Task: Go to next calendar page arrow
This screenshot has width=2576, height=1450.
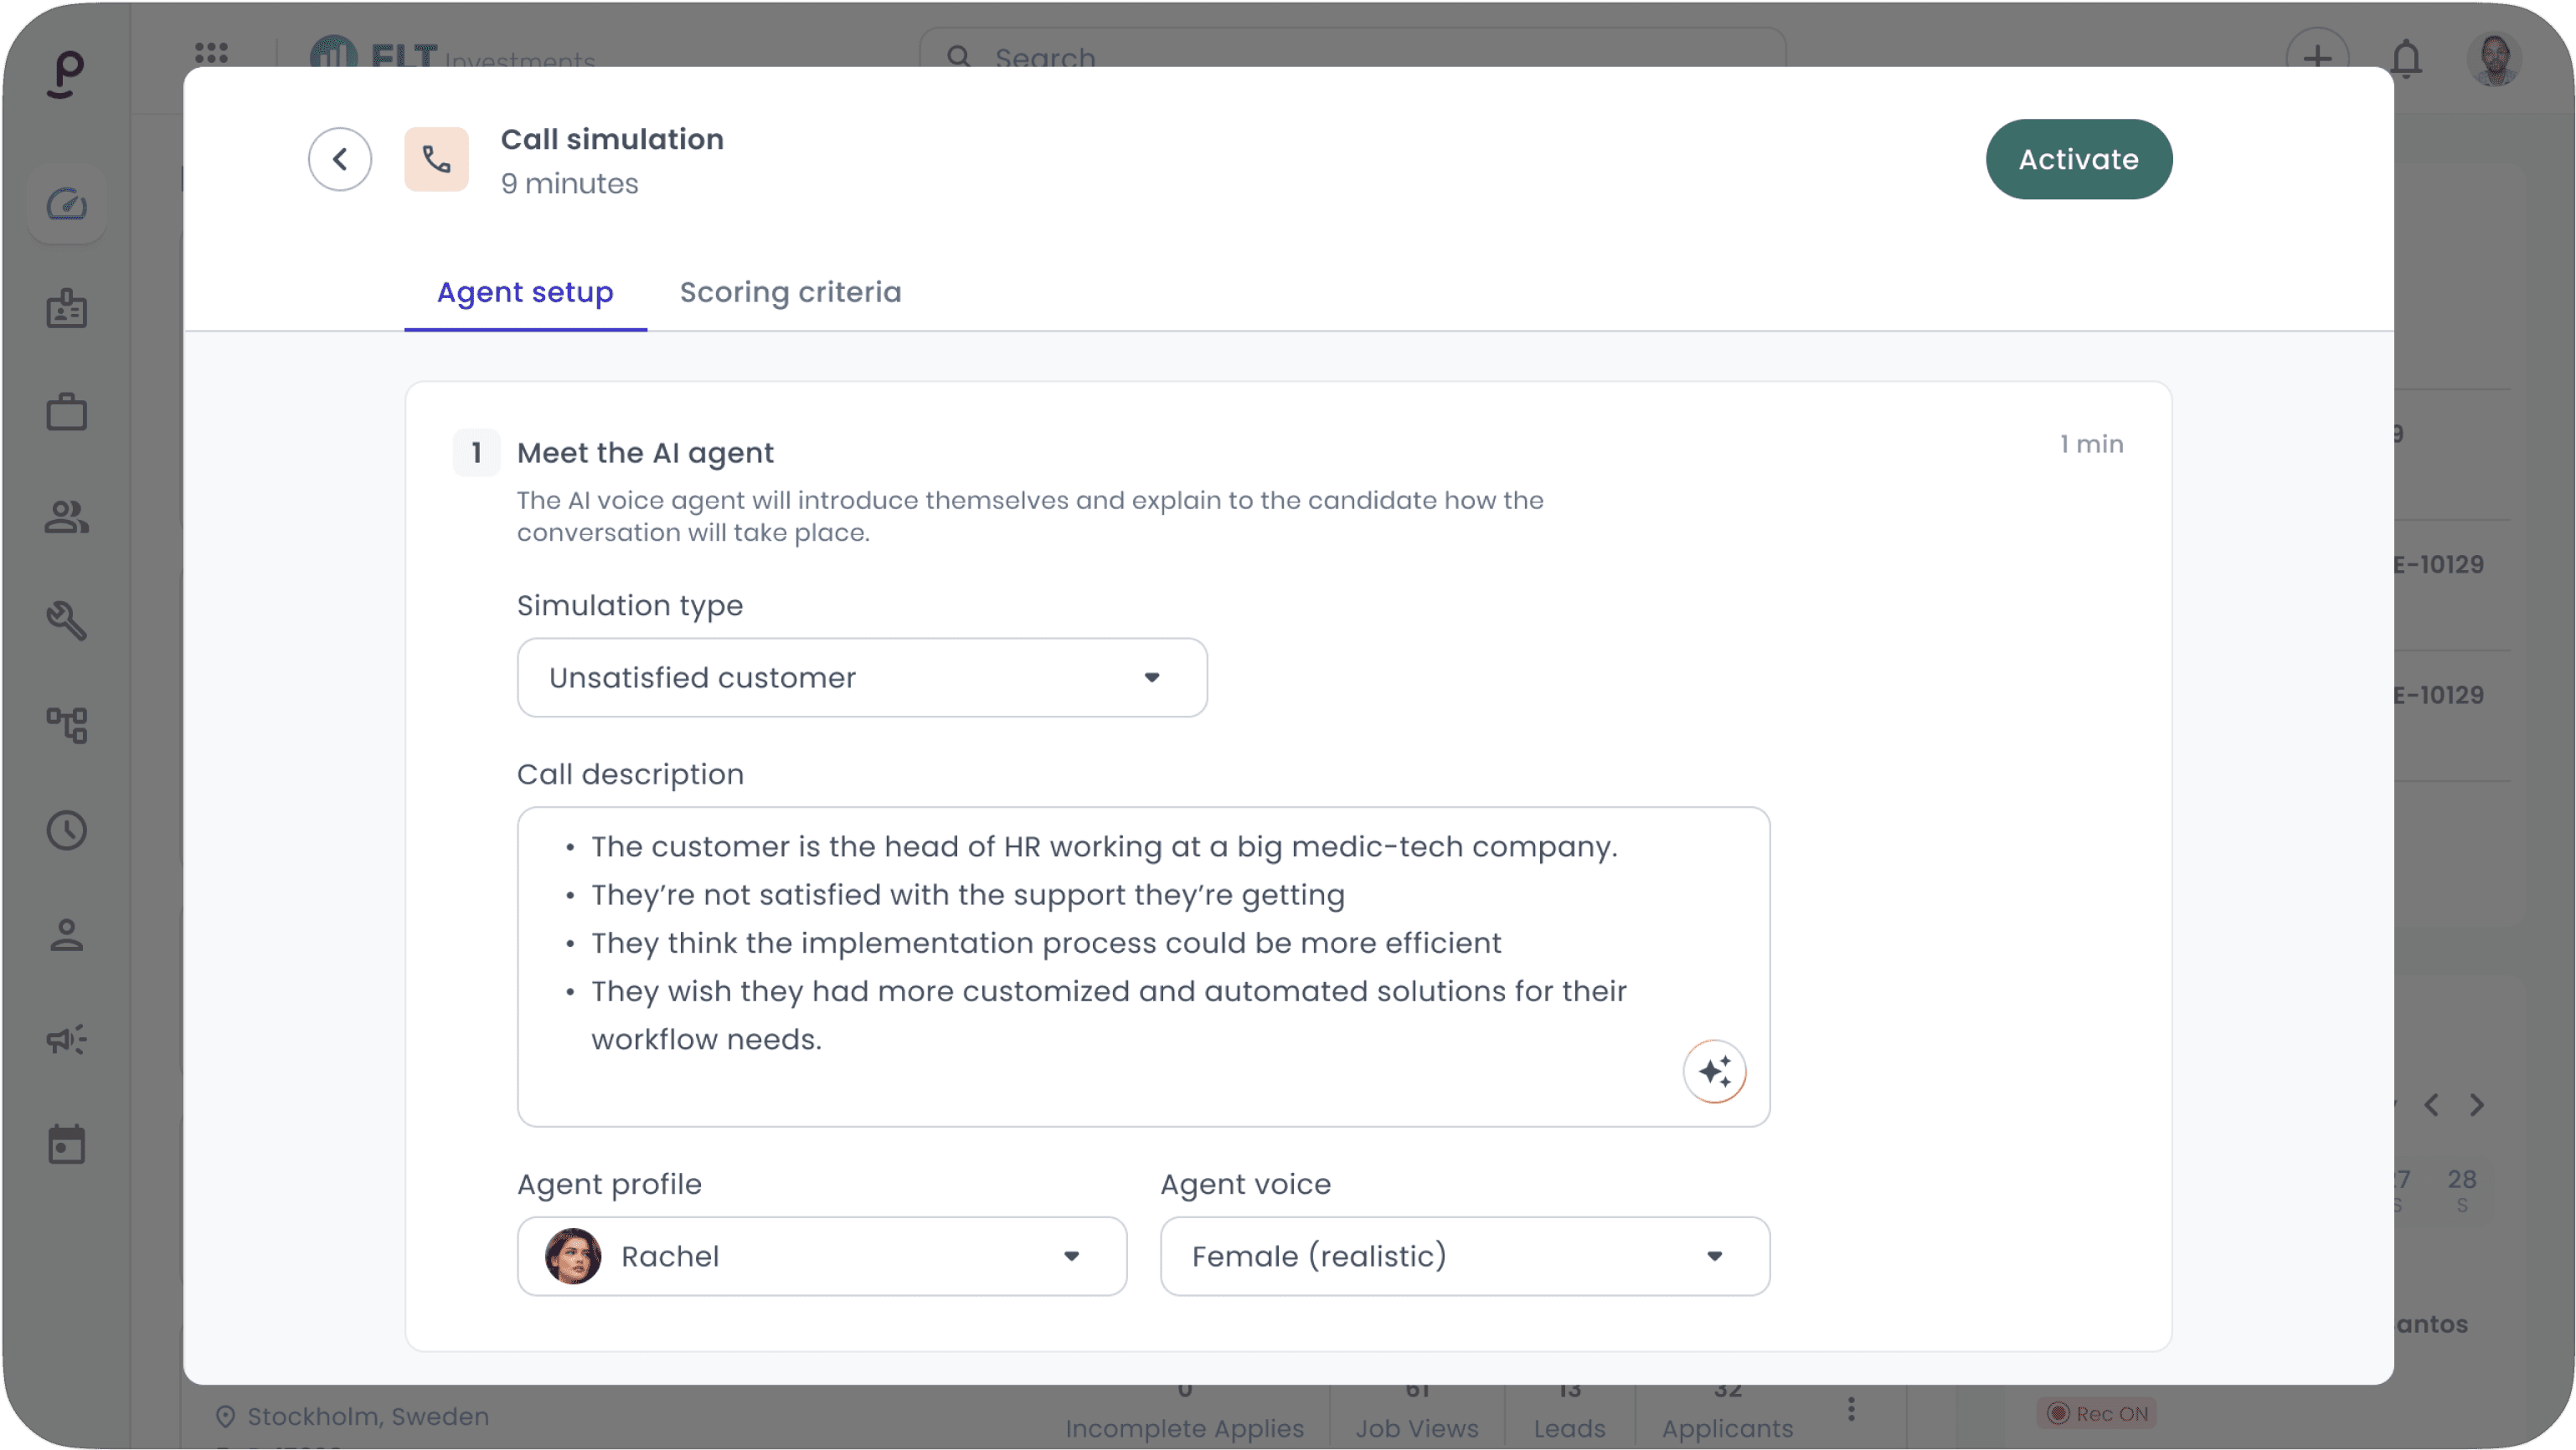Action: [2477, 1105]
